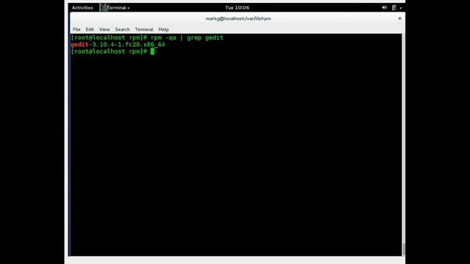Open the Help menu
This screenshot has width=470, height=264.
coord(163,29)
